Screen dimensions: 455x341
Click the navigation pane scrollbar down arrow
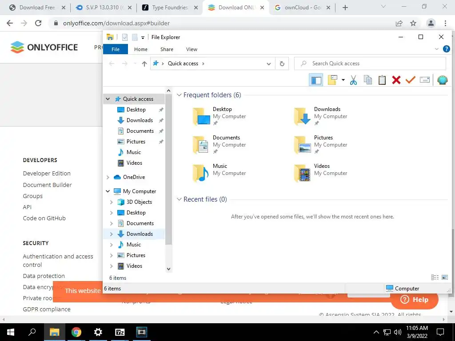click(x=168, y=269)
